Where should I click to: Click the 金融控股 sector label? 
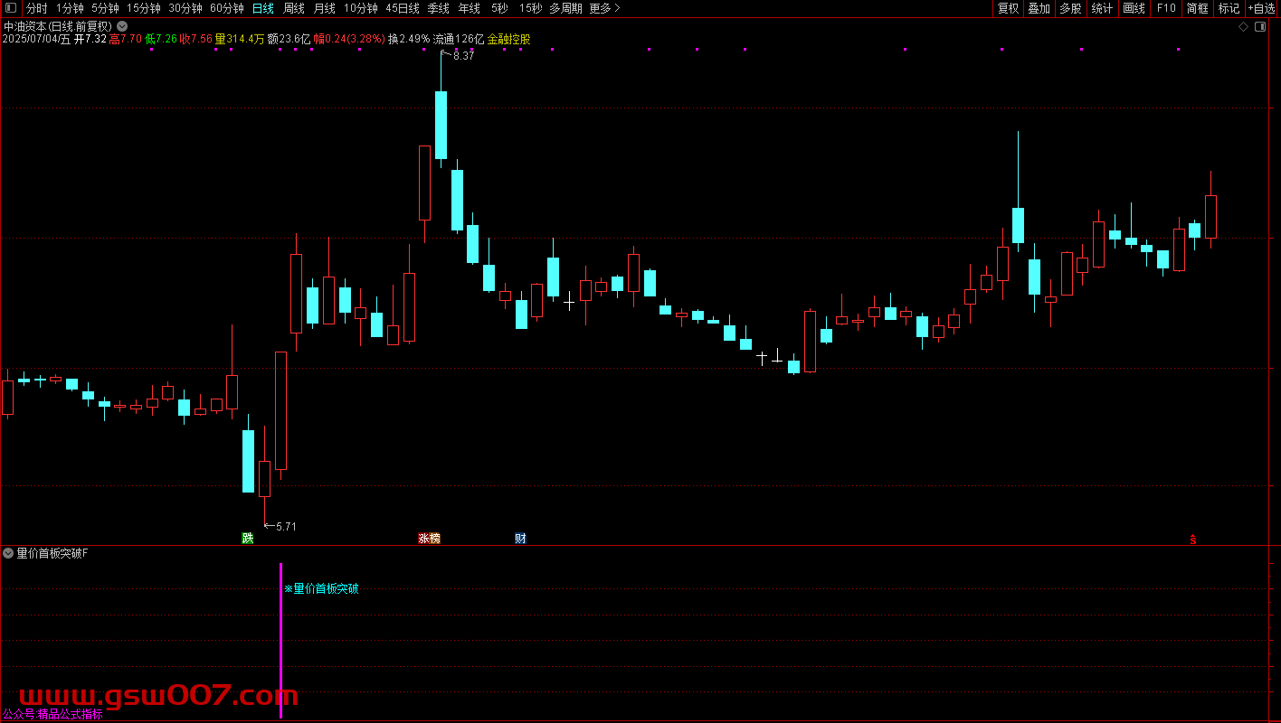(x=508, y=40)
